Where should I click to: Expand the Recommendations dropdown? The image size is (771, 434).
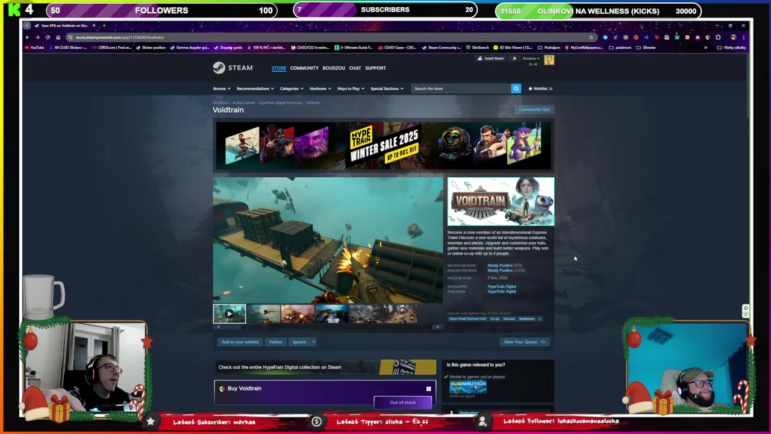[x=255, y=89]
